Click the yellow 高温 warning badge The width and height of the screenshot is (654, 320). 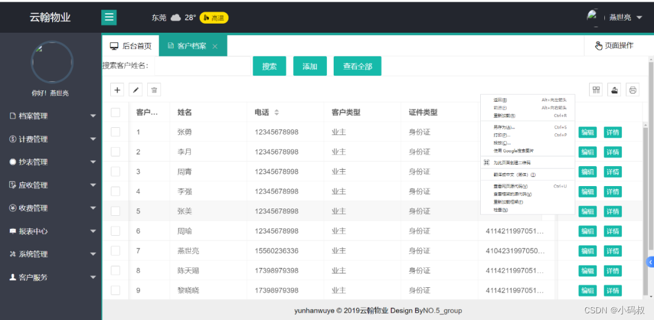(214, 18)
